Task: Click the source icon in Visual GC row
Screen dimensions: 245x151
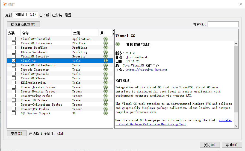Action: click(x=106, y=60)
